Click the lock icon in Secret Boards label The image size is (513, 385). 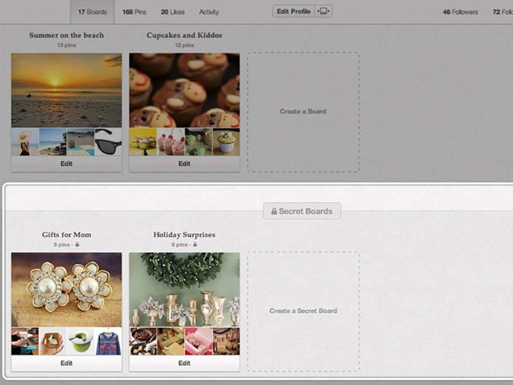pyautogui.click(x=274, y=211)
